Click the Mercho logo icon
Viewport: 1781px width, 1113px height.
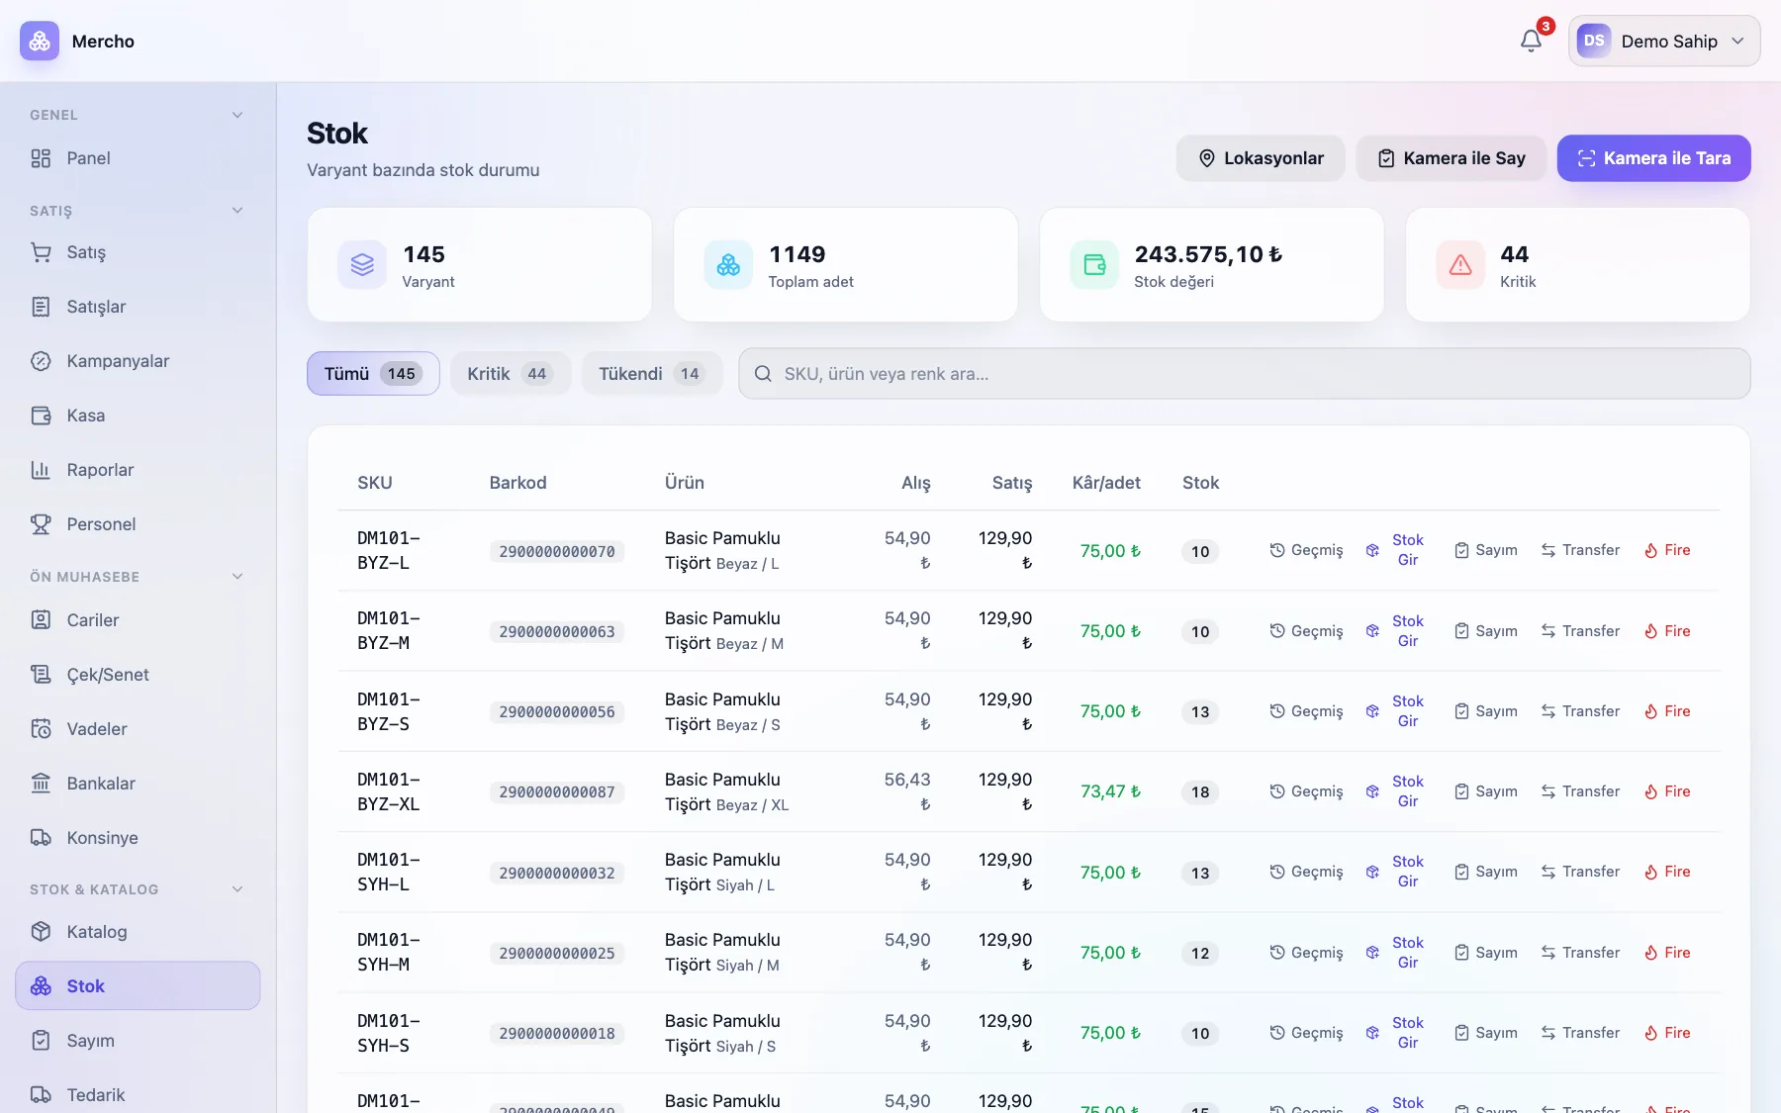click(40, 41)
